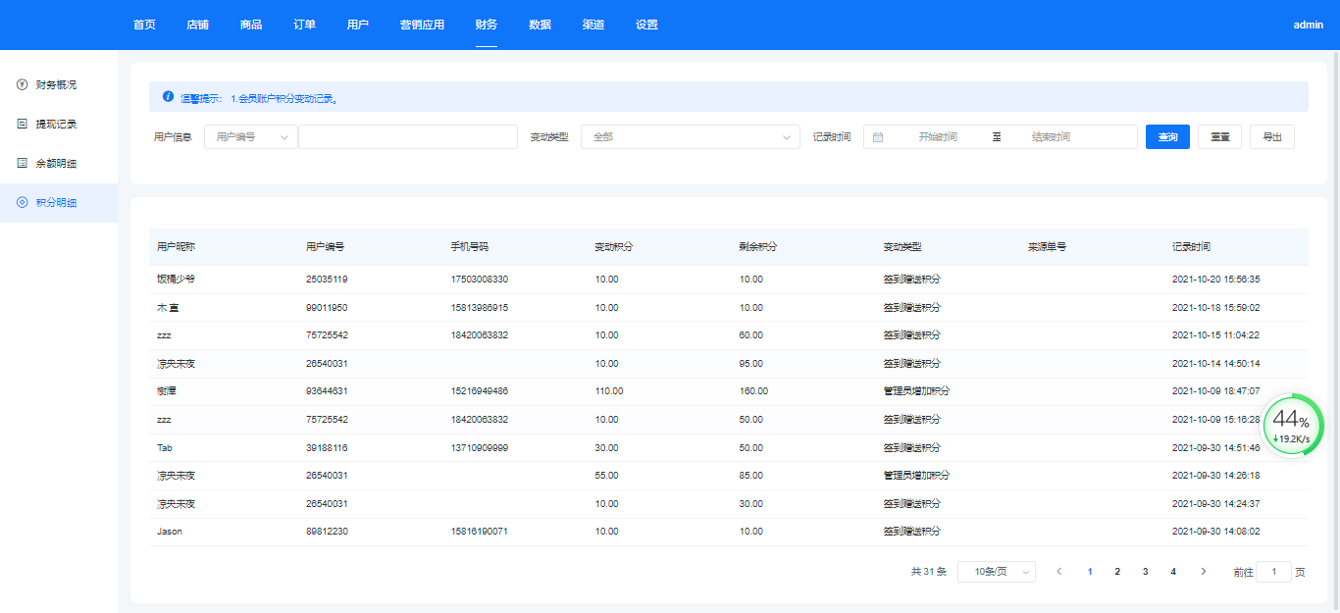Switch to the 订单 top navigation tab
1340x613 pixels.
304,25
